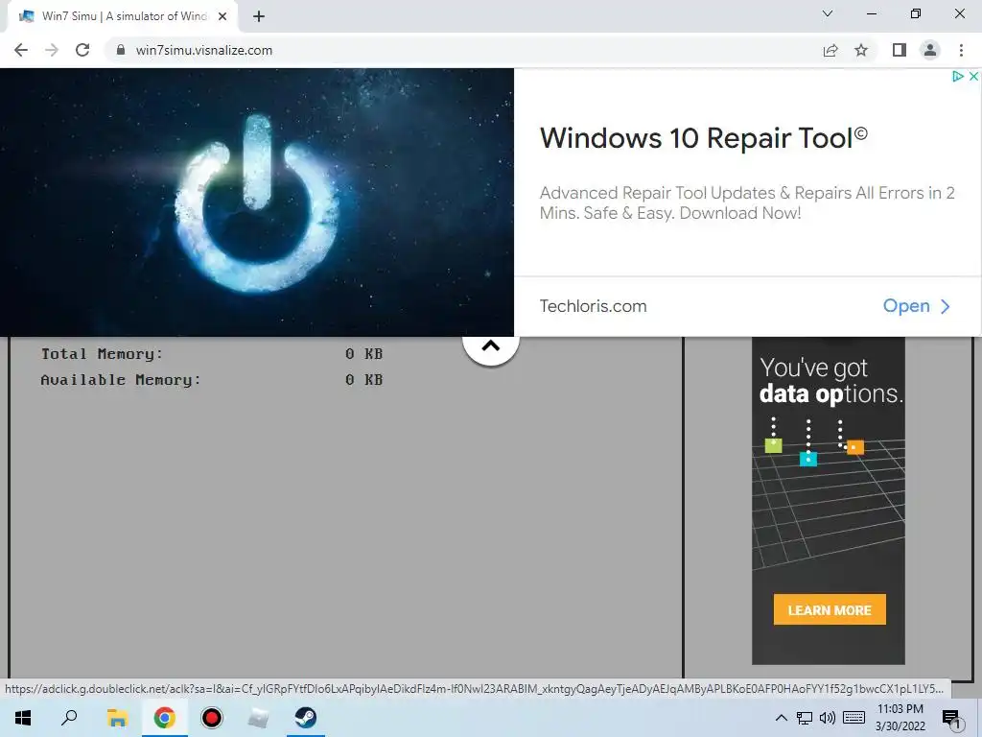Viewport: 982px width, 737px height.
Task: Open a new browser tab
Action: [259, 16]
